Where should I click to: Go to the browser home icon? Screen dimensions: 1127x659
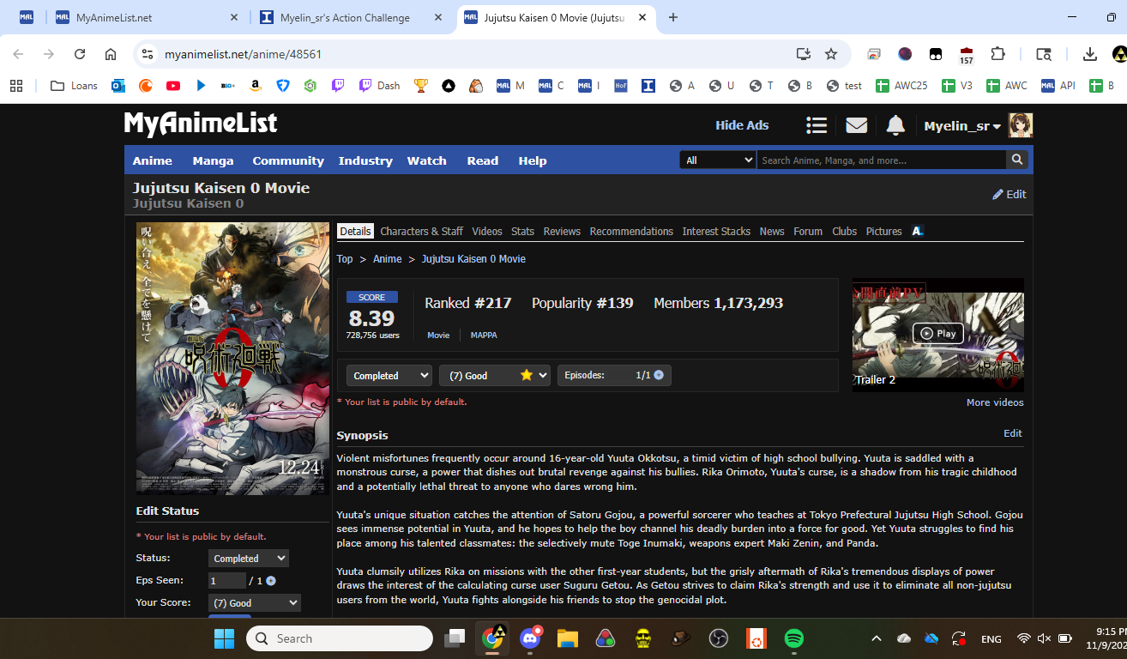[111, 54]
